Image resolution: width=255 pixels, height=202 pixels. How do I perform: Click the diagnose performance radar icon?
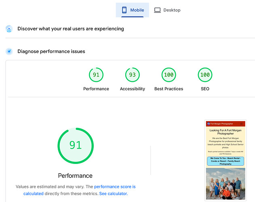pos(9,51)
